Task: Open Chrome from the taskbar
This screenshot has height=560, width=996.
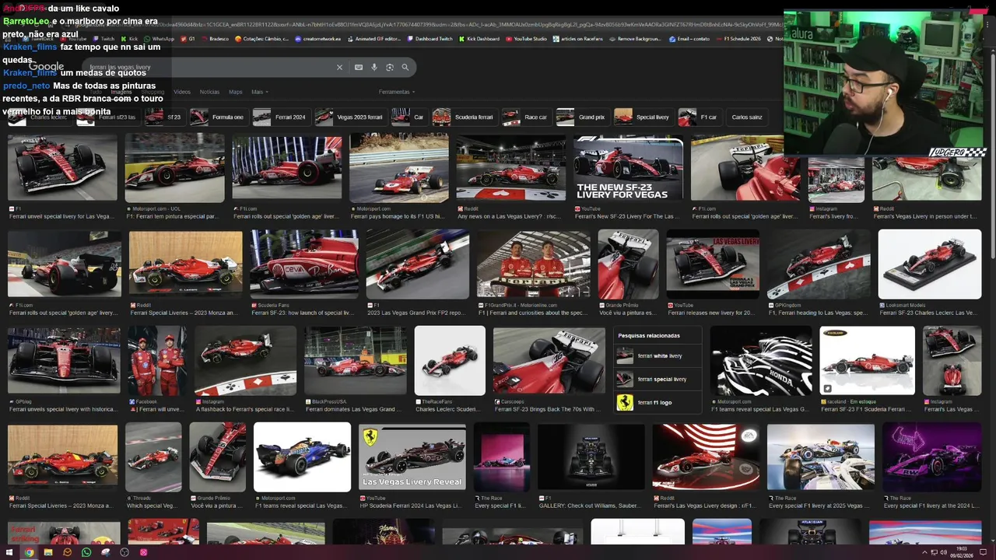Action: 29,552
